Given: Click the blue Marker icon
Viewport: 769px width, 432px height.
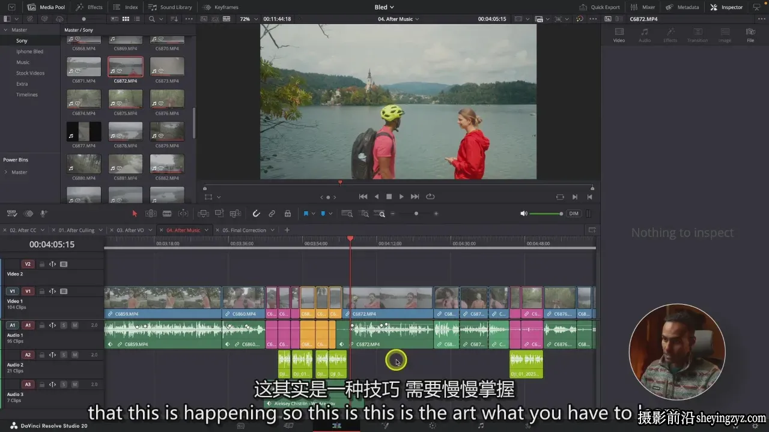Looking at the screenshot, I should 323,214.
